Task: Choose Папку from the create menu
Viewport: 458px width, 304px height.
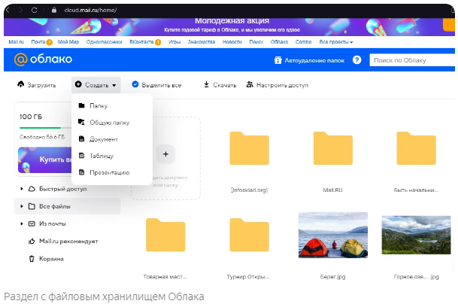Action: pyautogui.click(x=112, y=105)
